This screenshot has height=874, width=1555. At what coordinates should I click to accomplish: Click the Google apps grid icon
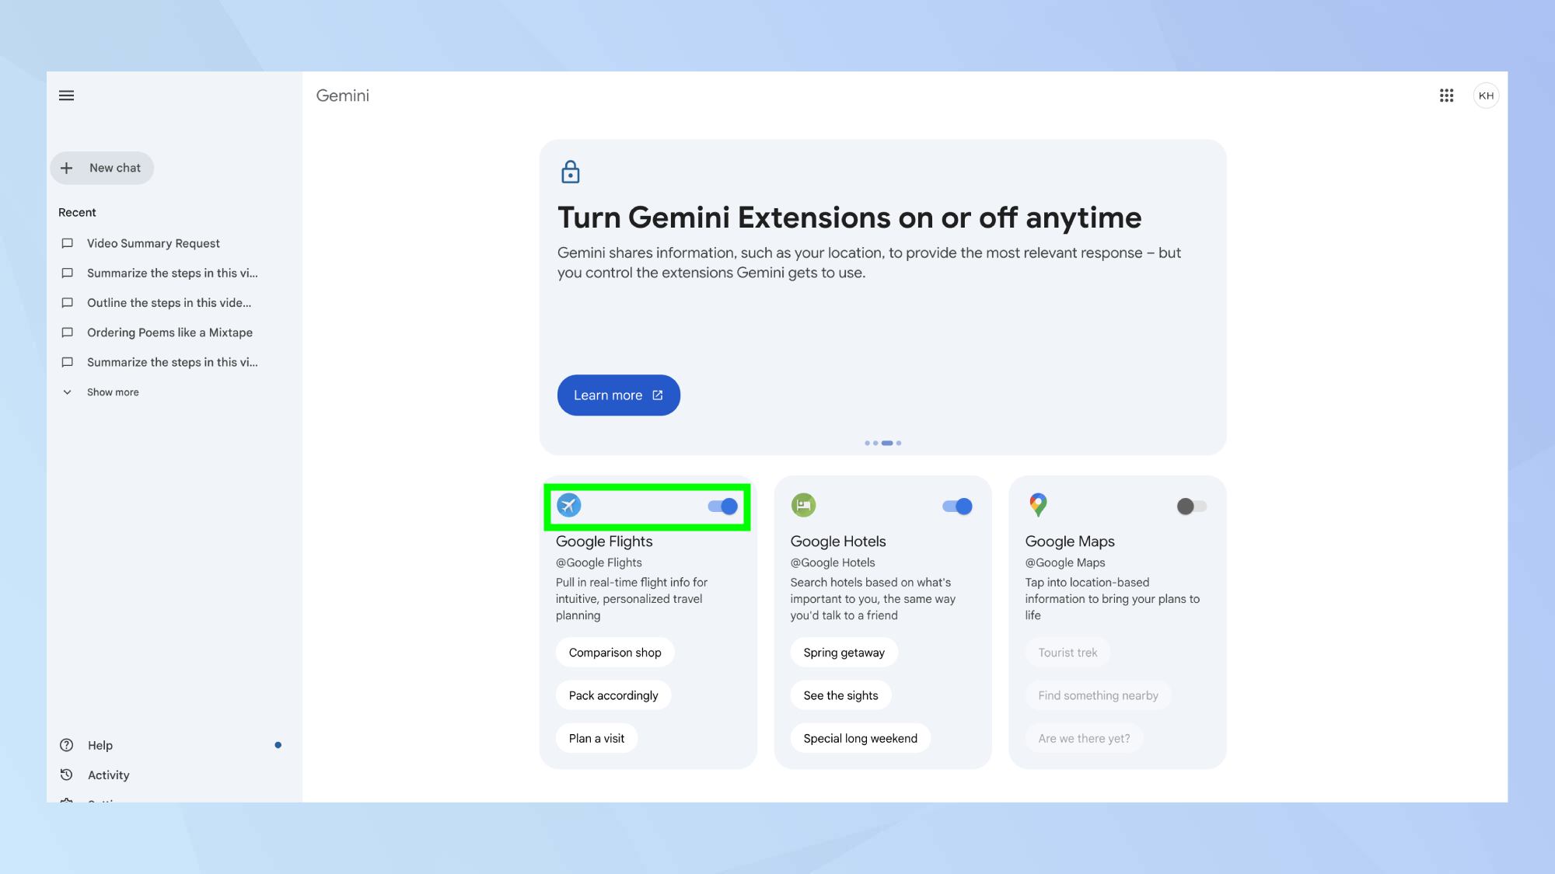[x=1446, y=96]
